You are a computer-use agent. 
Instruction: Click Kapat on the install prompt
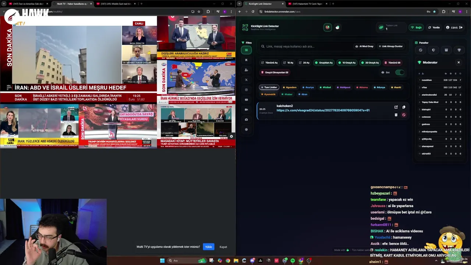[223, 247]
